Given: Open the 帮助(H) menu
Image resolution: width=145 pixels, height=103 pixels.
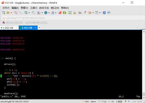Looking at the screenshot, I should 65,8.
